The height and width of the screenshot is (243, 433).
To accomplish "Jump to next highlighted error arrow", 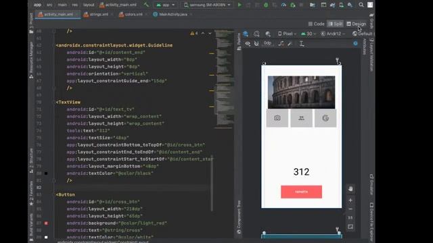I will coord(210,33).
